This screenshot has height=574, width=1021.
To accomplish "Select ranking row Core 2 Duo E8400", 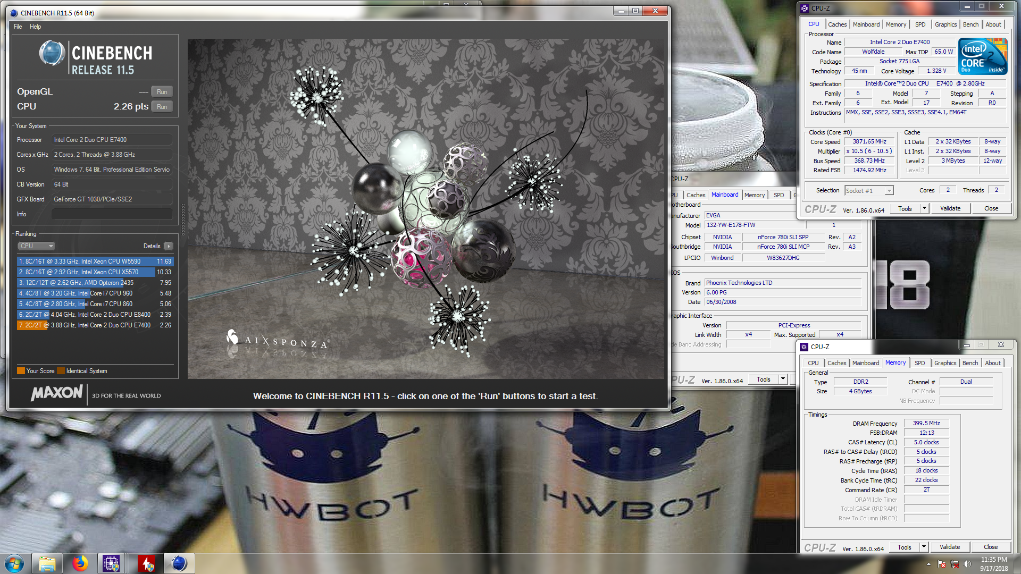I will pos(95,315).
